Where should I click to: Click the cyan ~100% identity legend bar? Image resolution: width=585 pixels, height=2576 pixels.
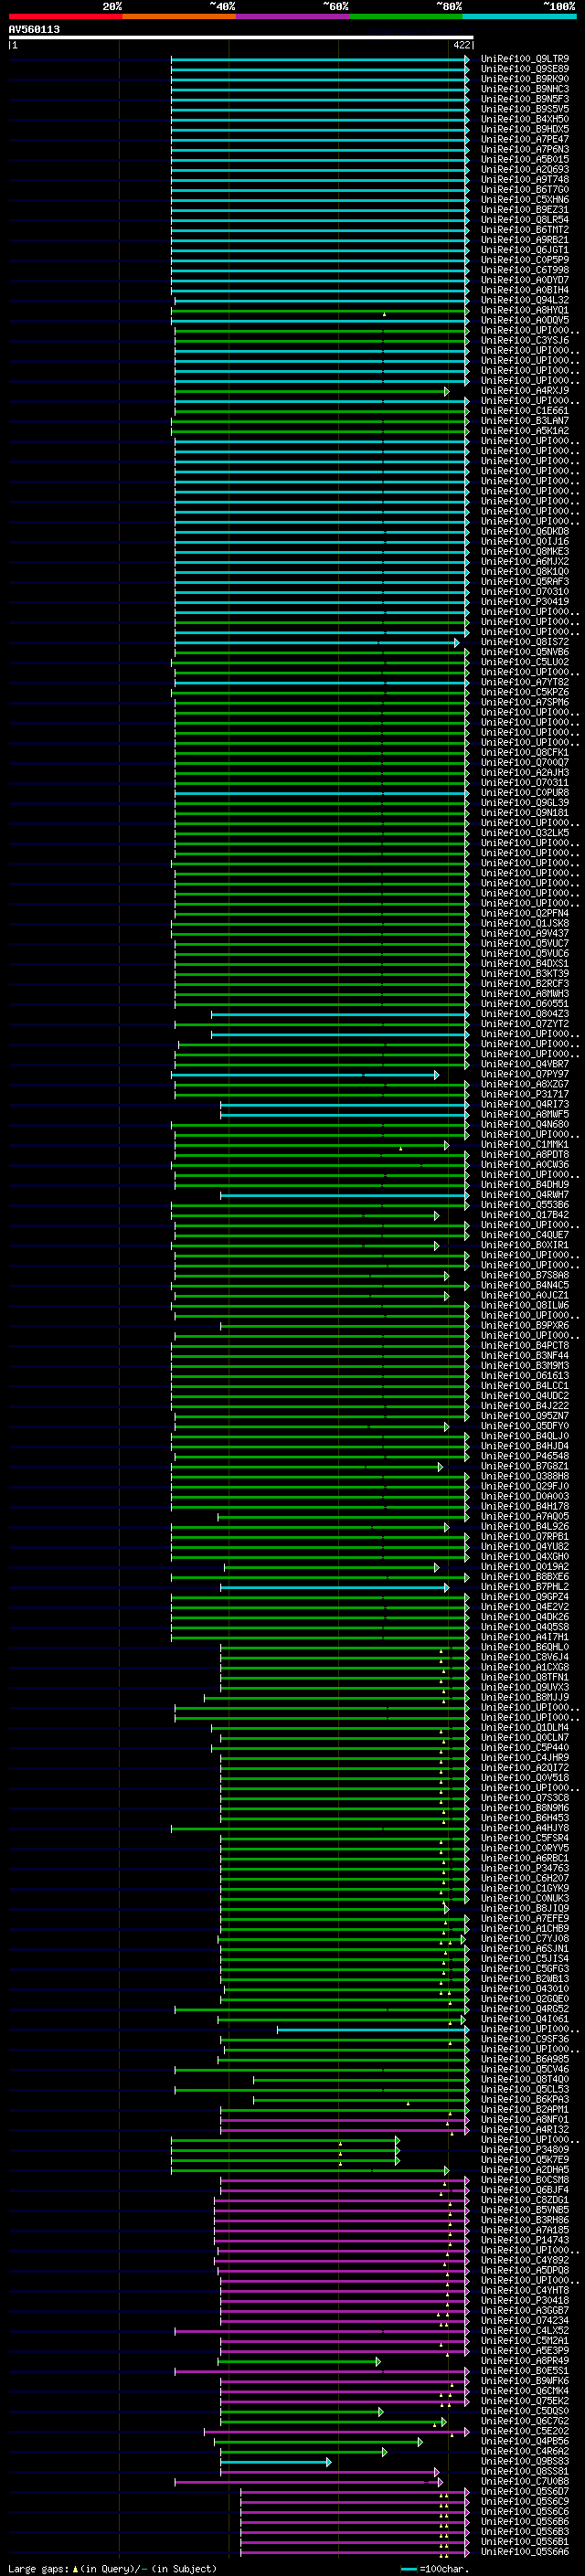coord(519,17)
